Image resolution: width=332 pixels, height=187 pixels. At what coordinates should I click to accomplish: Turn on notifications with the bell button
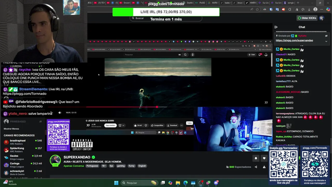256,158
